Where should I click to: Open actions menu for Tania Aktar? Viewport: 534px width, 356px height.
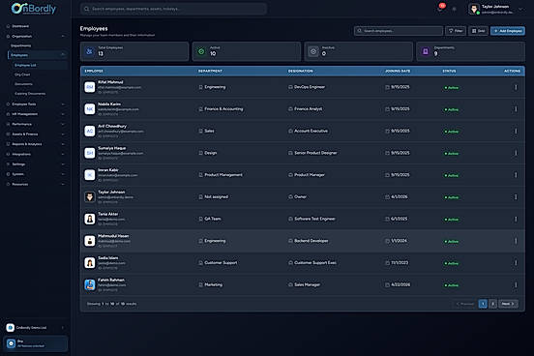516,219
